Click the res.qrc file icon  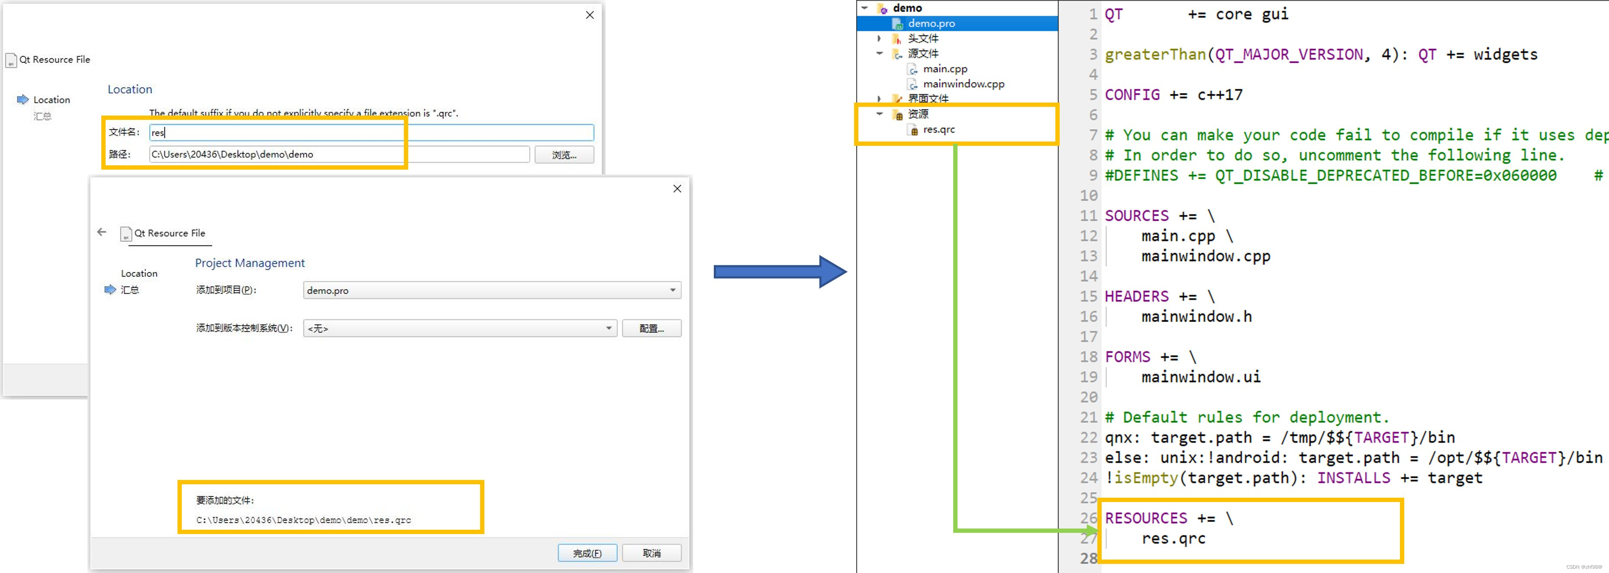(x=913, y=130)
